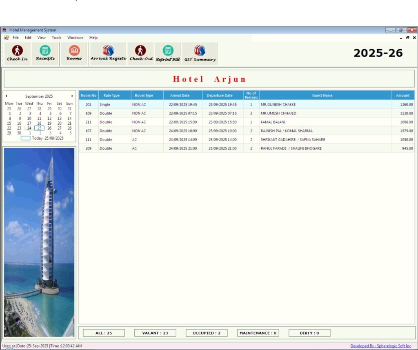Click the Hotel Management System title bar icon
The width and height of the screenshot is (418, 350).
pos(4,30)
